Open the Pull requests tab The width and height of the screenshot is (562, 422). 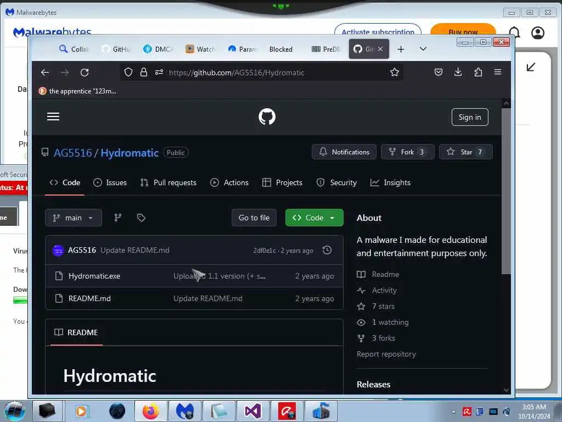[168, 182]
